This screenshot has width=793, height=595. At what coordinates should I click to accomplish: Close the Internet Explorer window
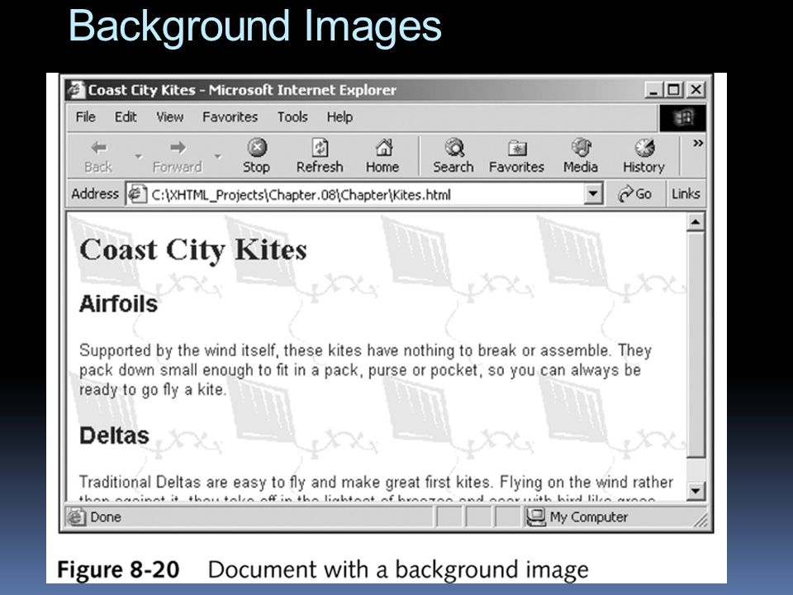[696, 90]
